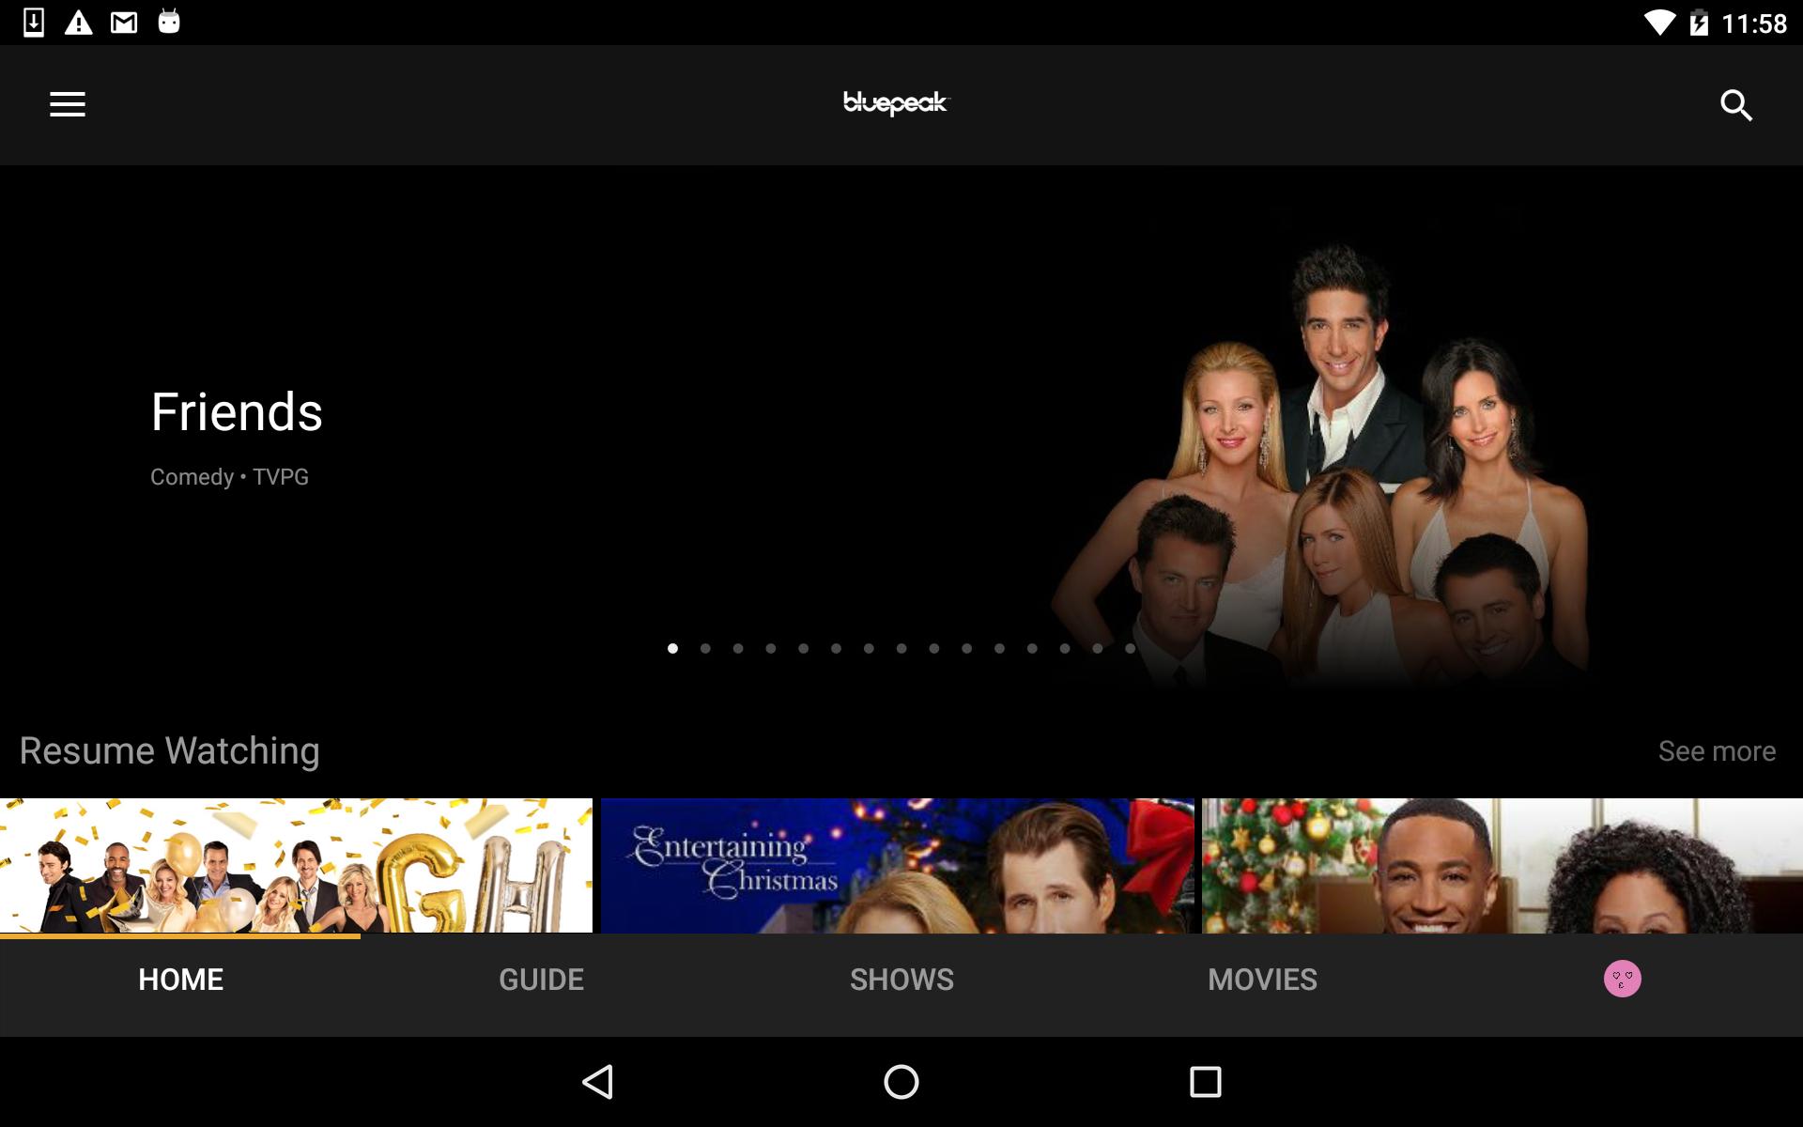1803x1127 pixels.
Task: Tap the bluepeak logo
Action: [x=897, y=103]
